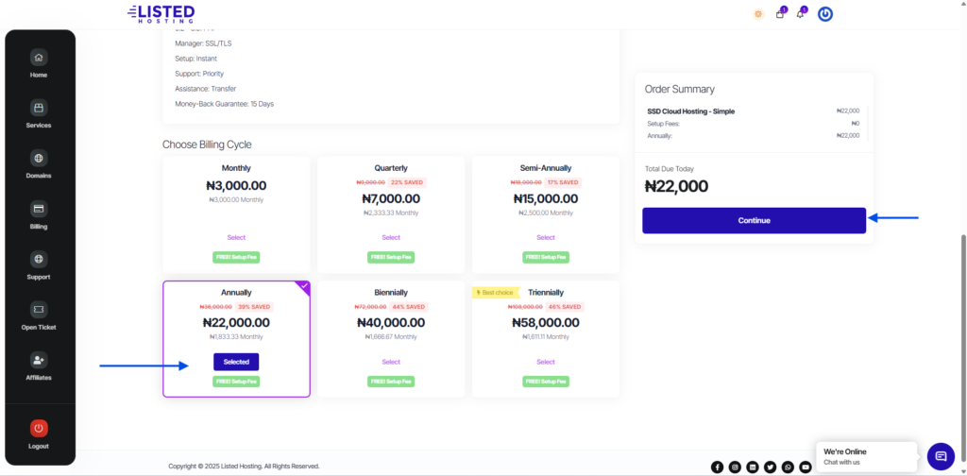Open the live chat bubble
The width and height of the screenshot is (967, 476).
click(941, 456)
